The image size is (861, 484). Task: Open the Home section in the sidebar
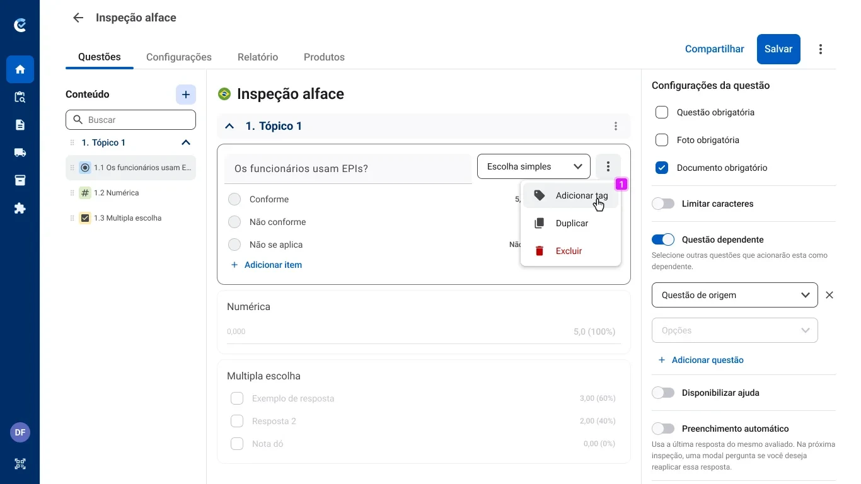pyautogui.click(x=20, y=69)
